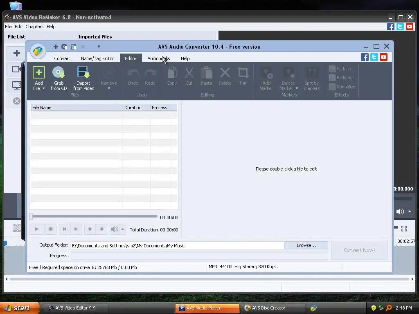This screenshot has height=314, width=419.
Task: Click the Delete Marker icon
Action: point(288,73)
